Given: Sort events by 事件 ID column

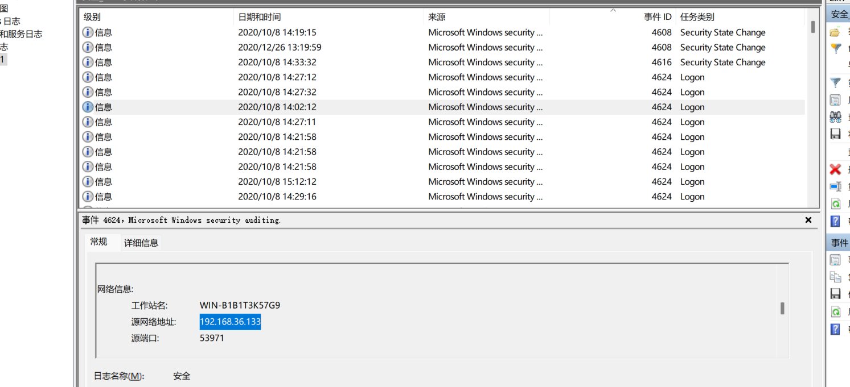Looking at the screenshot, I should pyautogui.click(x=658, y=16).
